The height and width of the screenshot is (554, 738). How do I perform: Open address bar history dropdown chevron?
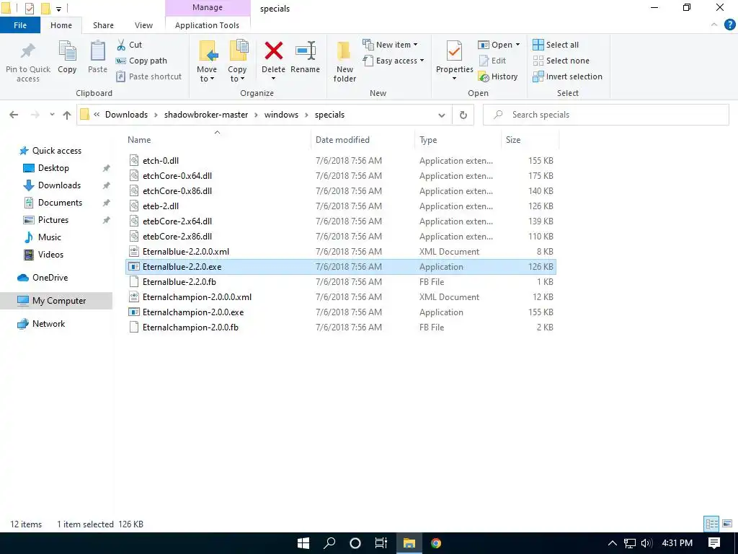coord(442,115)
